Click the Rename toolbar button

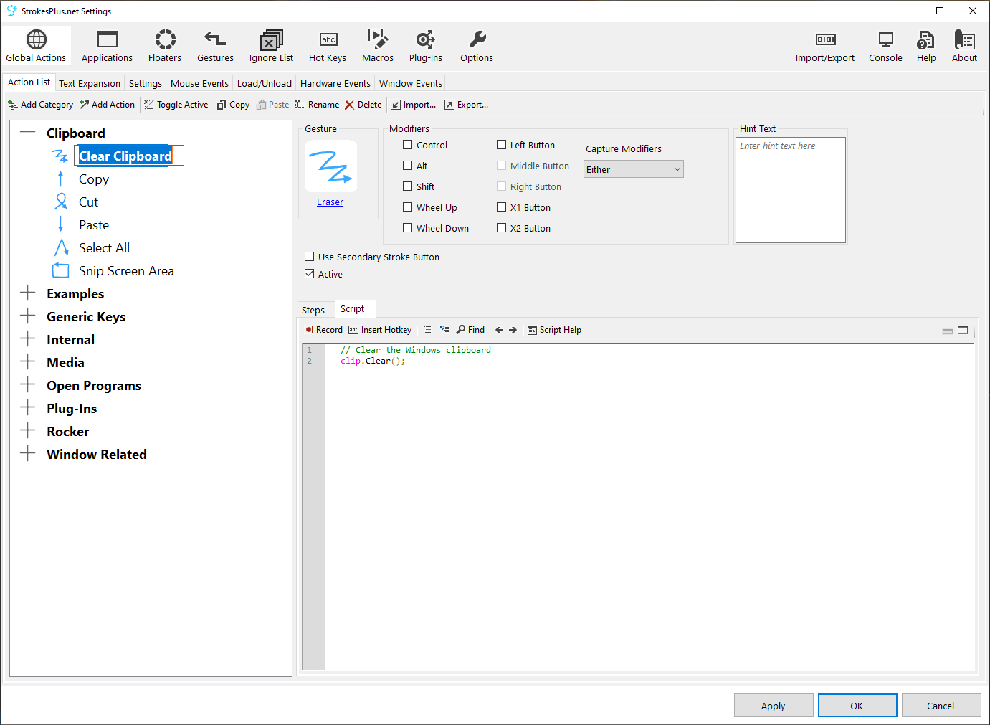pos(317,105)
